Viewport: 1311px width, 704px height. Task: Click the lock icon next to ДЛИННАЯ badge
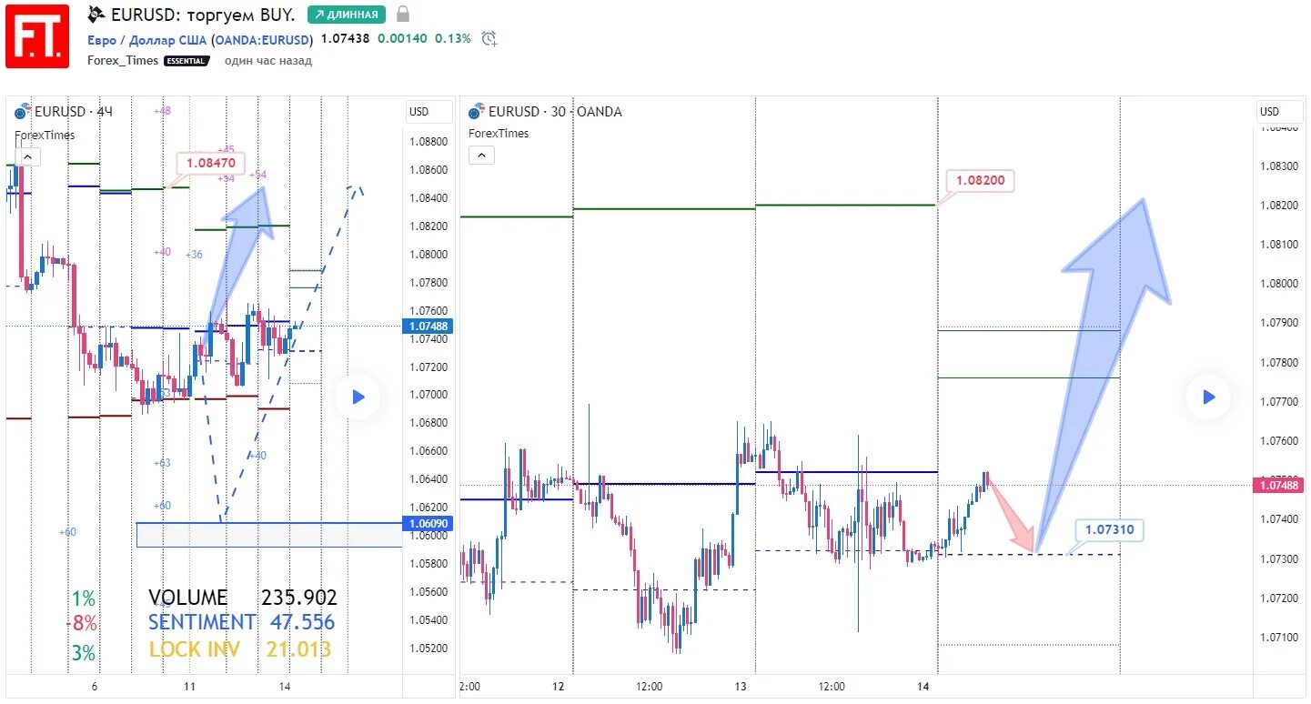tap(403, 15)
